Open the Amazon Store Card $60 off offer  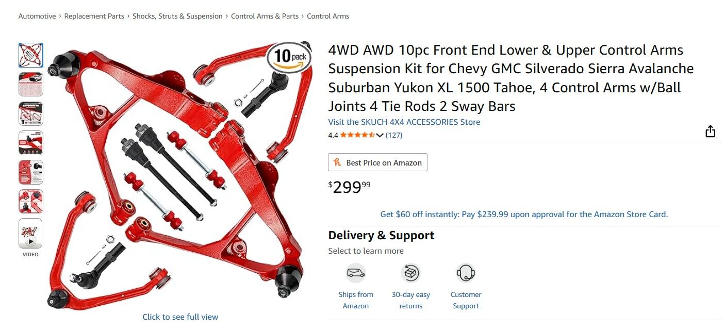pos(524,214)
